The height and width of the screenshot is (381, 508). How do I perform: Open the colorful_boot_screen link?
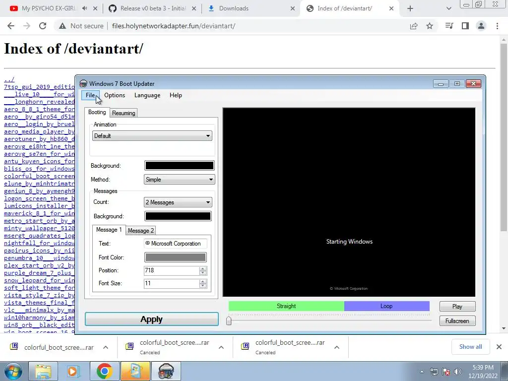point(39,176)
